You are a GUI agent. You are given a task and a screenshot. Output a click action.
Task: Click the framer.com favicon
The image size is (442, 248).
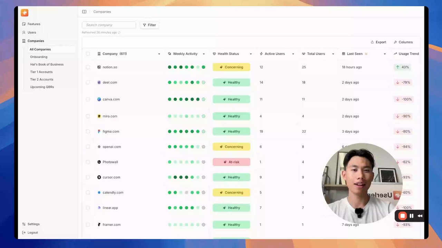pos(99,225)
